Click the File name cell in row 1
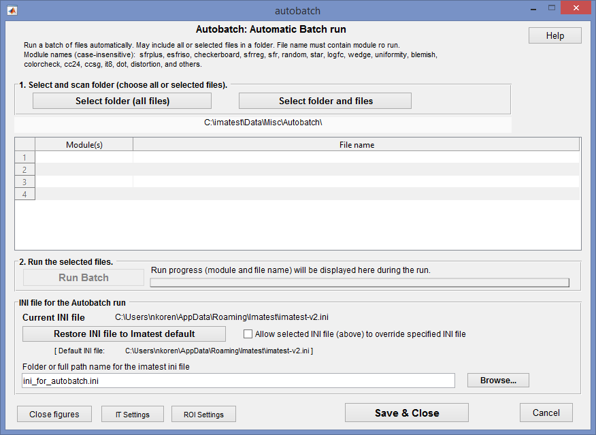Screen dimensions: 596x435 pyautogui.click(x=356, y=157)
